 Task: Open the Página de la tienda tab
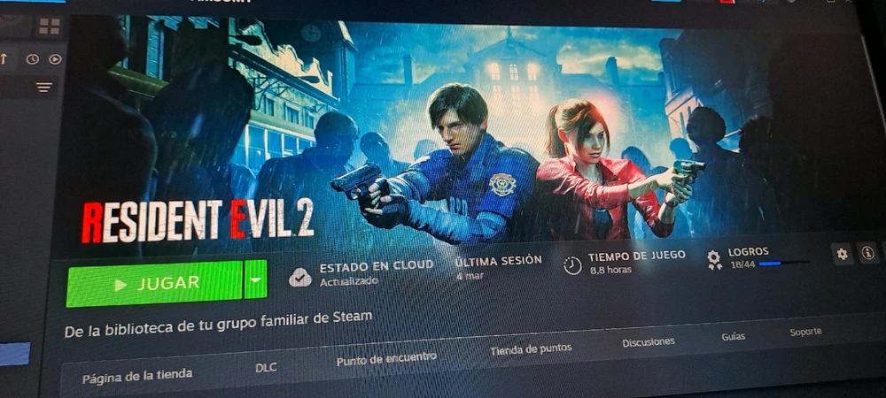click(137, 376)
